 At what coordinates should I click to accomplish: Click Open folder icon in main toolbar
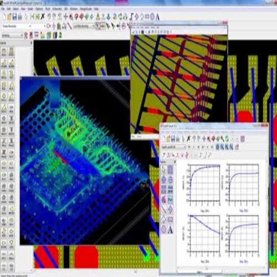coord(9,17)
